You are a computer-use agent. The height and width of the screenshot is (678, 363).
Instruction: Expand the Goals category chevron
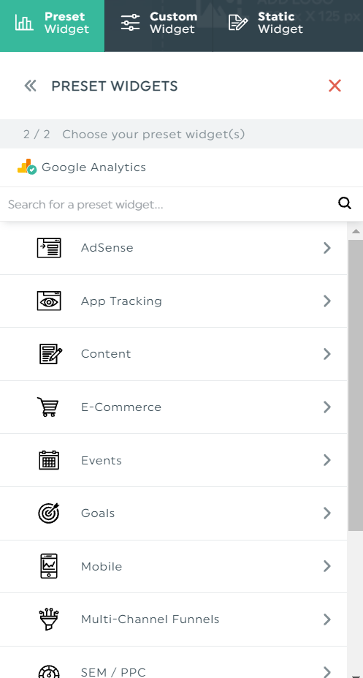[x=327, y=513]
